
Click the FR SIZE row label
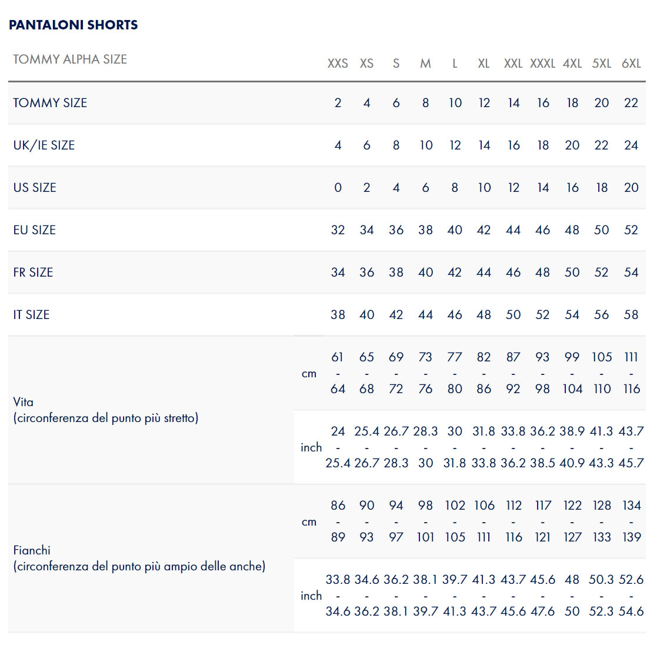click(x=33, y=273)
